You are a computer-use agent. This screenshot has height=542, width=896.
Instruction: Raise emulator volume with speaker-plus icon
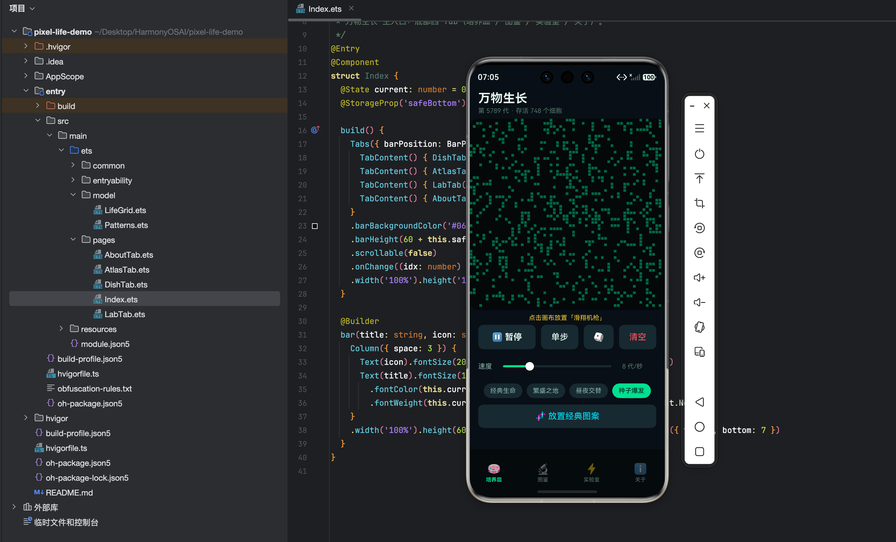tap(699, 278)
